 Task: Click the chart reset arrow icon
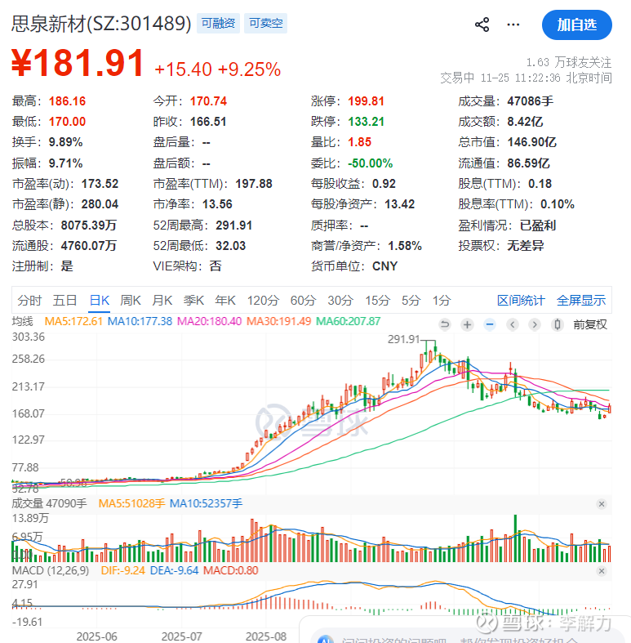pyautogui.click(x=445, y=325)
